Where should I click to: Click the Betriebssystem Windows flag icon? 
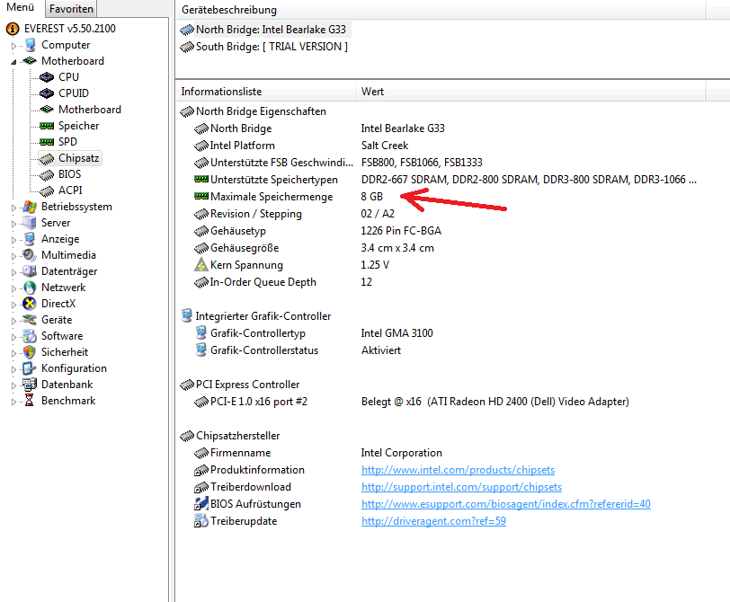(x=30, y=207)
